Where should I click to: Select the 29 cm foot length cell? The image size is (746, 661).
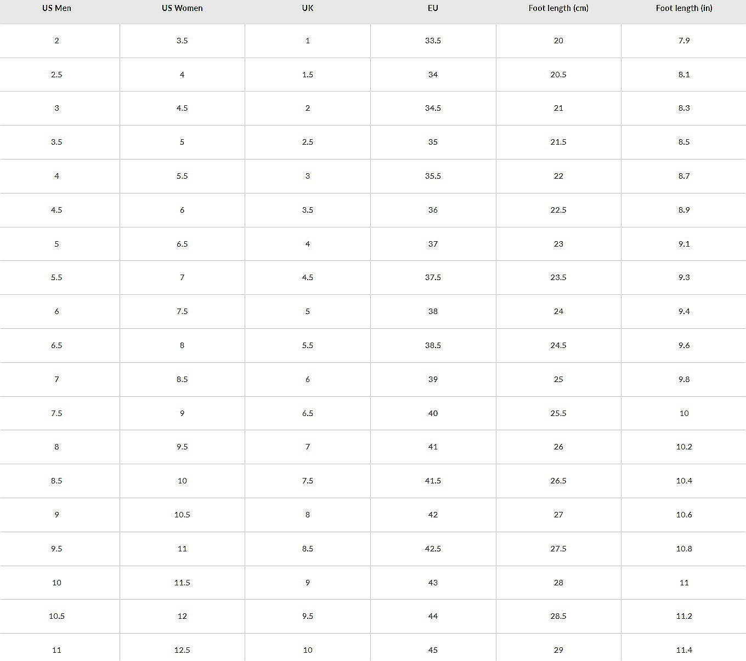click(x=558, y=650)
